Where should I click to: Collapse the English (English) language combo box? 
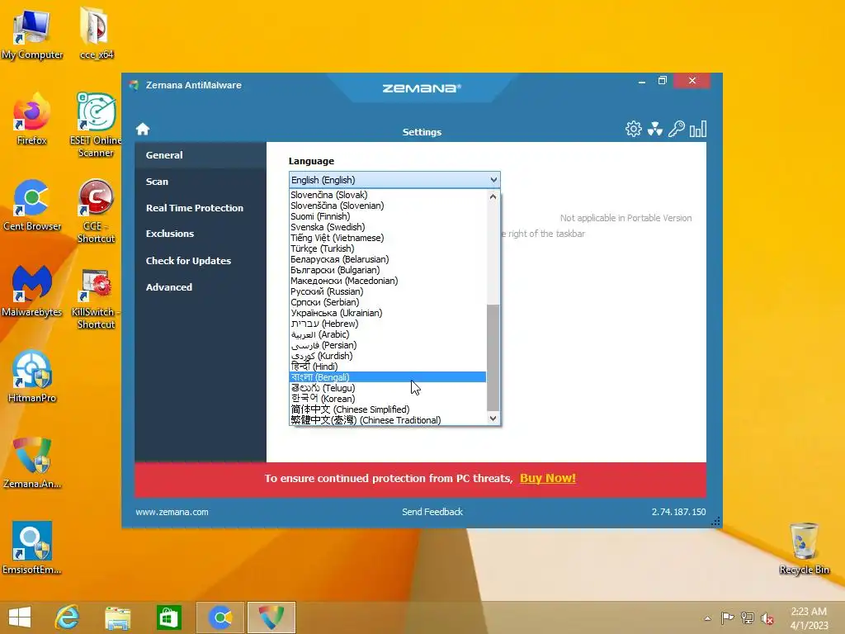(x=394, y=179)
